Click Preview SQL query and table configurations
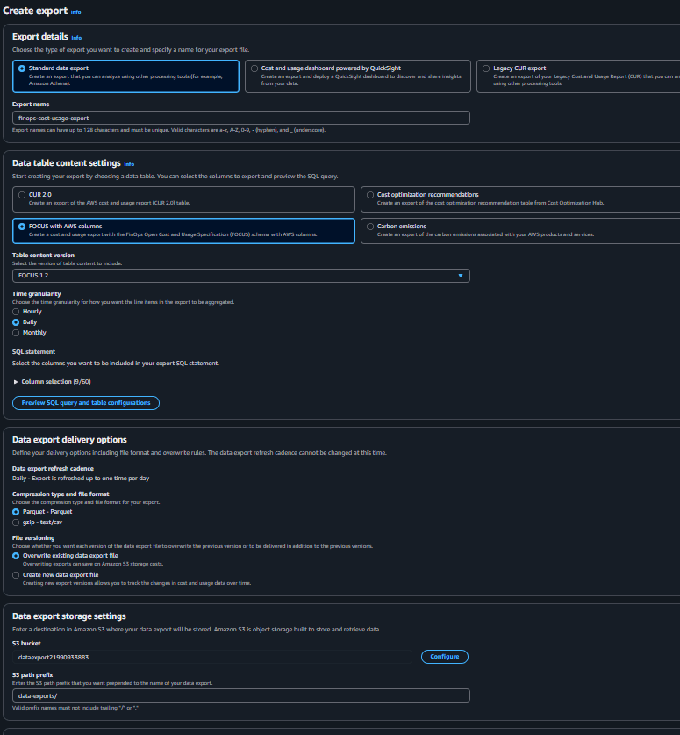Viewport: 680px width, 735px height. click(x=86, y=403)
